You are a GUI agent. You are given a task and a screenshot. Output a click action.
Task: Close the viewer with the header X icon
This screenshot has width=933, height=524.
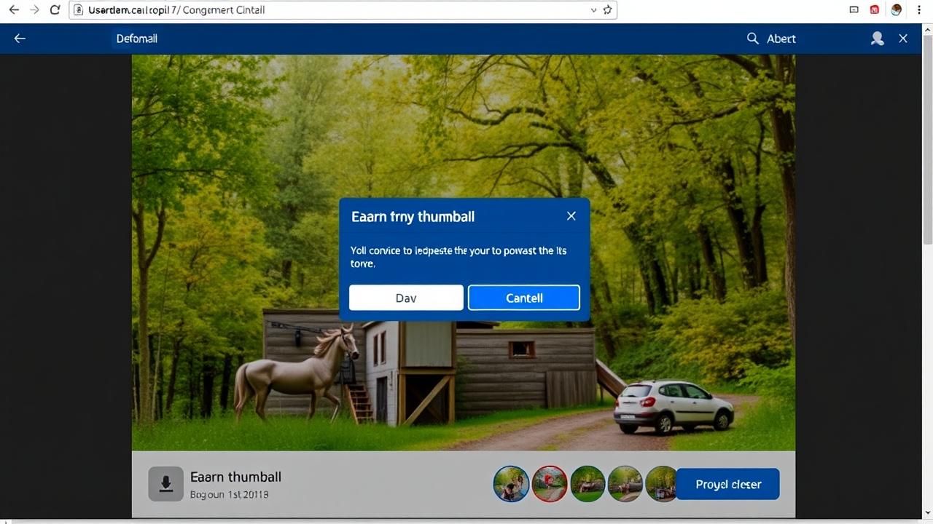(903, 39)
